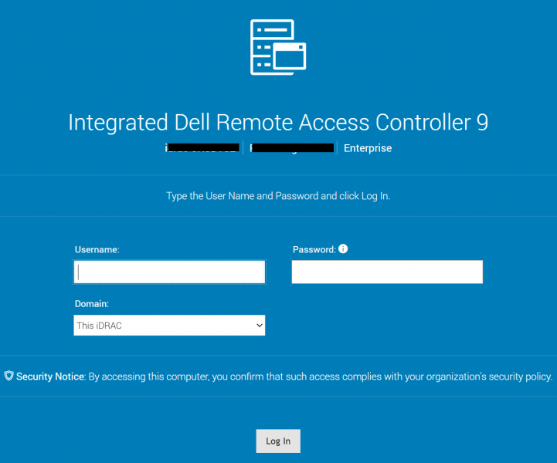Click the Enterprise license label
557x463 pixels.
pos(368,148)
